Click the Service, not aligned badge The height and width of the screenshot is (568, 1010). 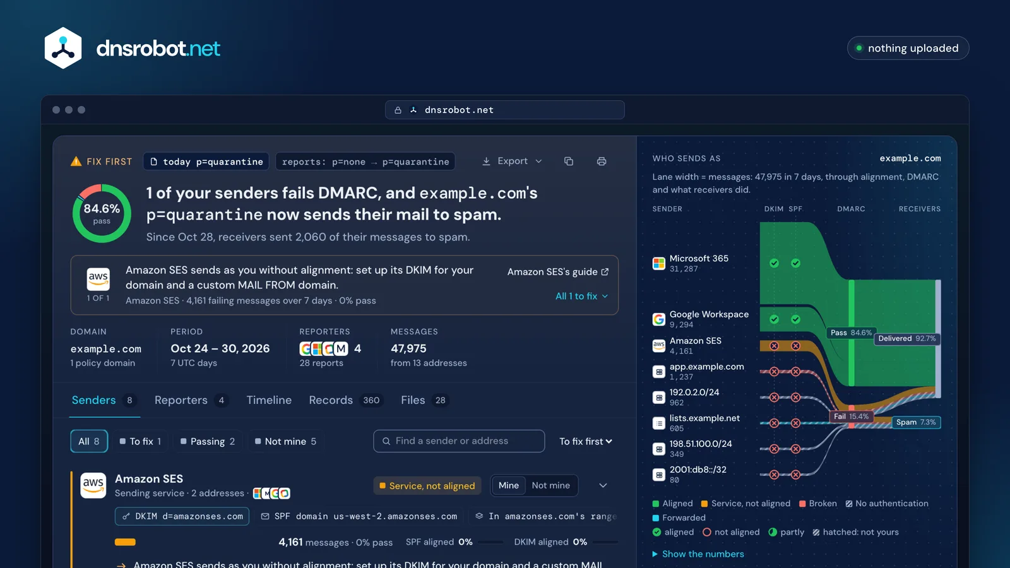tap(427, 485)
